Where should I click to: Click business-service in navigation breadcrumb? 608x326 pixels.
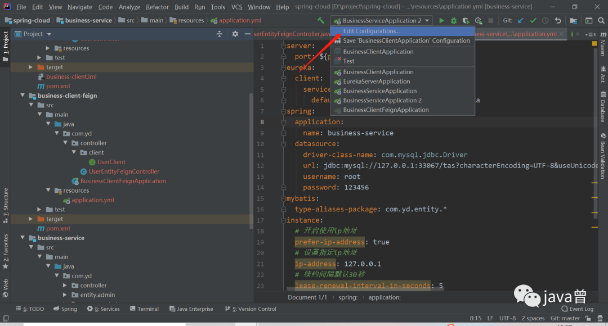84,21
